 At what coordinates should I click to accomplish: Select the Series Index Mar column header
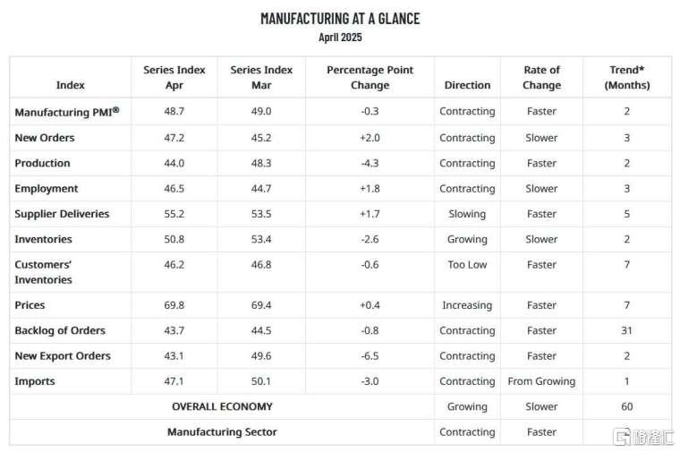[x=261, y=77]
